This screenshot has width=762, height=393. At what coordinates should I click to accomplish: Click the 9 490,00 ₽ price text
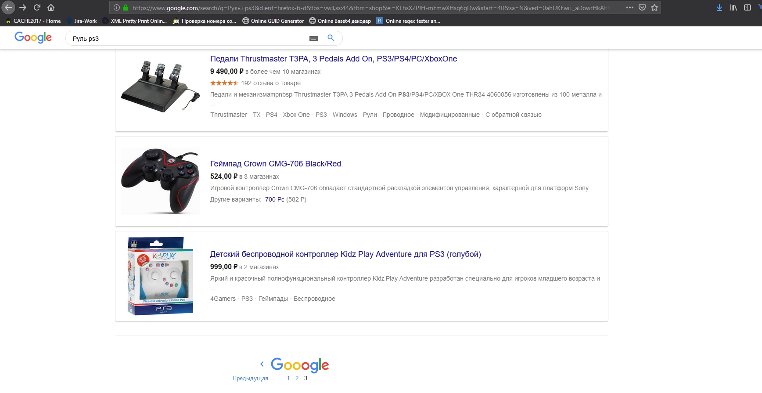pos(226,71)
